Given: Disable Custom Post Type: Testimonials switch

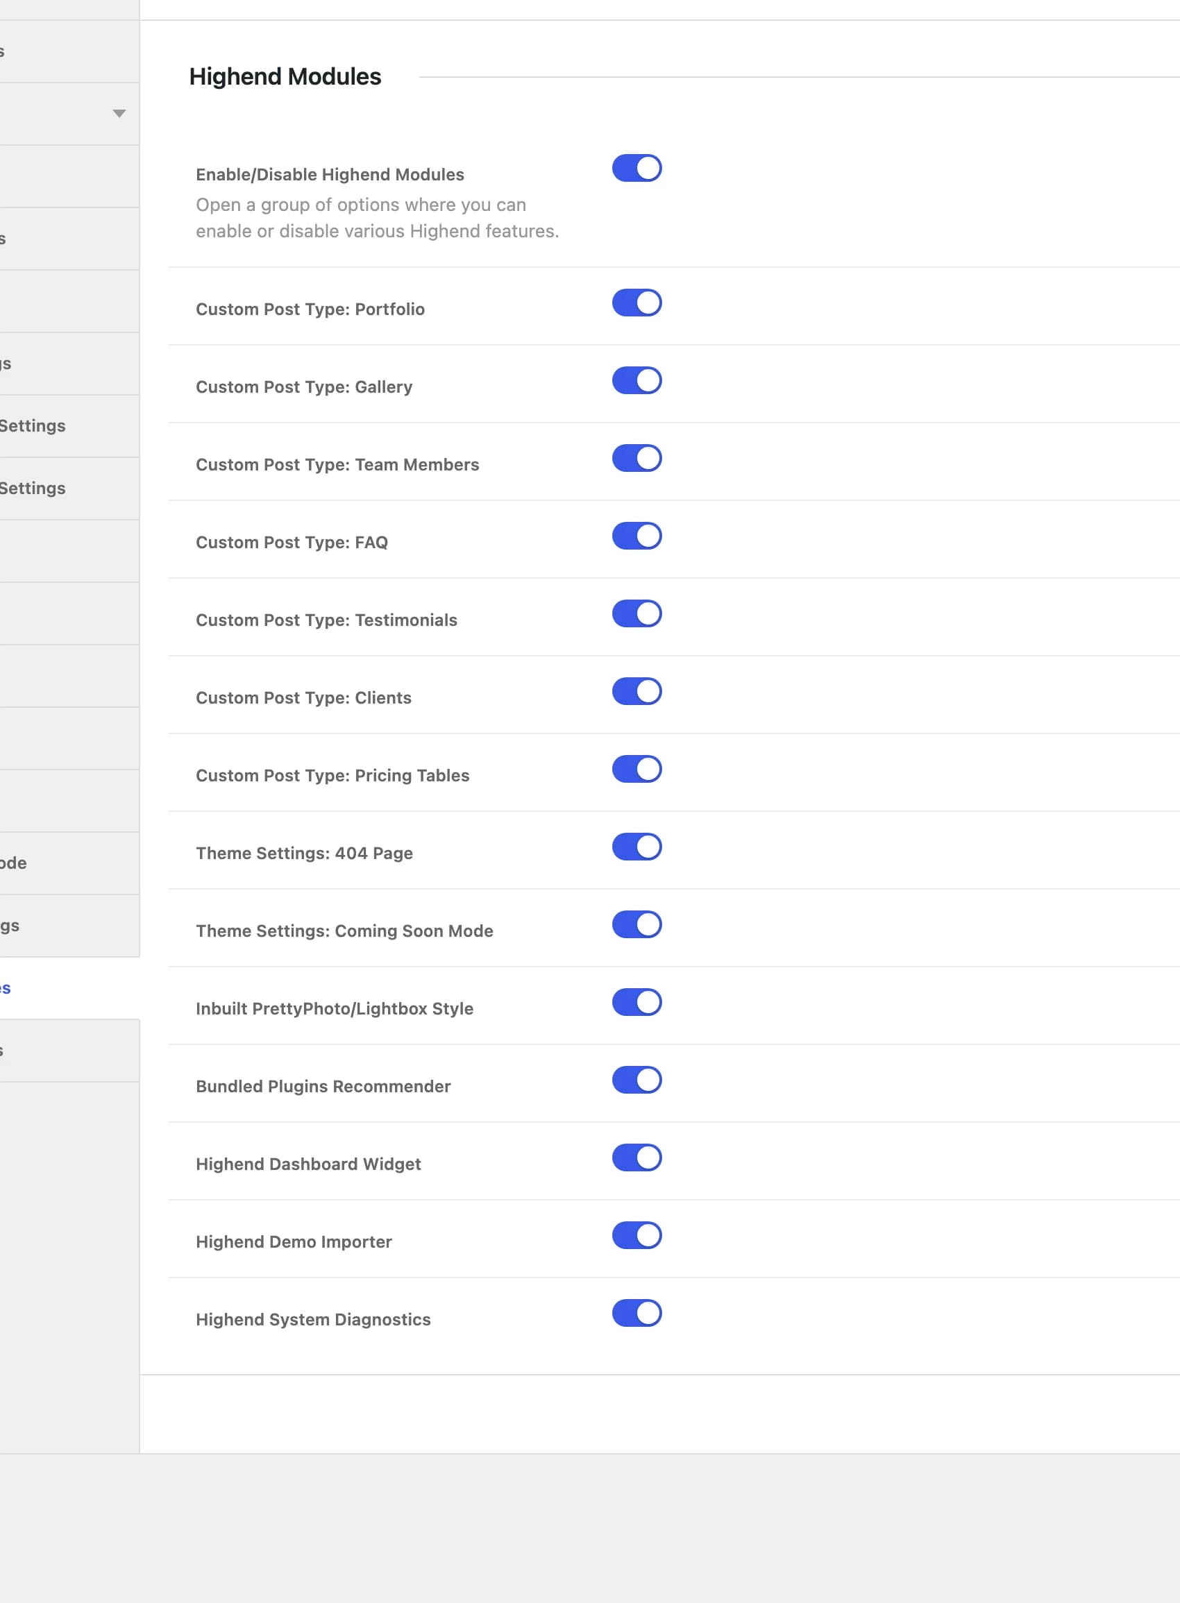Looking at the screenshot, I should pos(637,614).
